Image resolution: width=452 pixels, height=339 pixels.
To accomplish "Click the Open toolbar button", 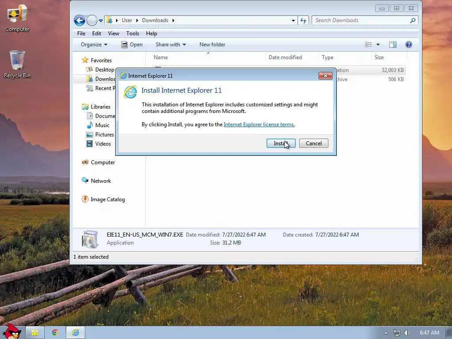I will (x=132, y=45).
